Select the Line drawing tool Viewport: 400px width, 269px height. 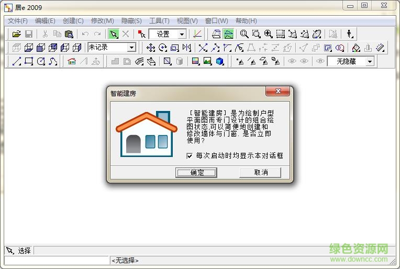[17, 61]
